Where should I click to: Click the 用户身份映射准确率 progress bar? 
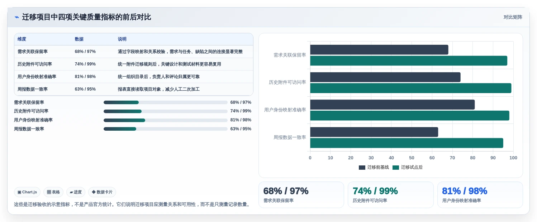[x=166, y=120]
